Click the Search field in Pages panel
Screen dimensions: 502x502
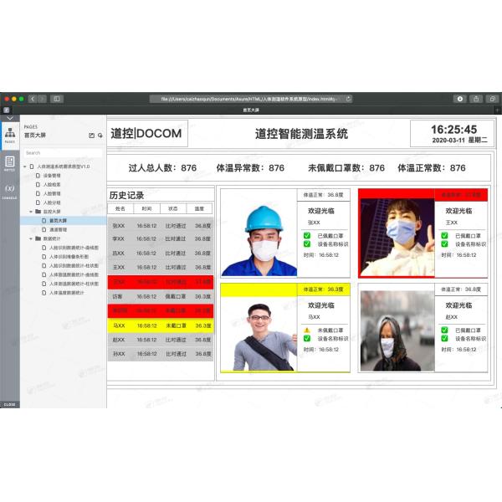tap(63, 153)
